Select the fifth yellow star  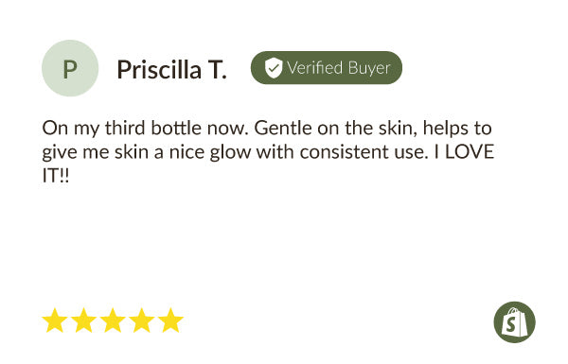(x=170, y=321)
